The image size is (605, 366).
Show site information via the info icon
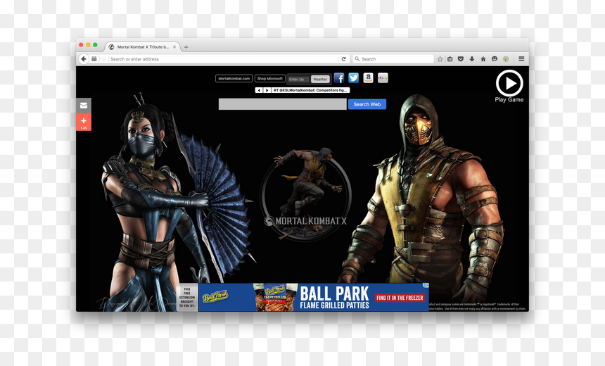tap(104, 59)
